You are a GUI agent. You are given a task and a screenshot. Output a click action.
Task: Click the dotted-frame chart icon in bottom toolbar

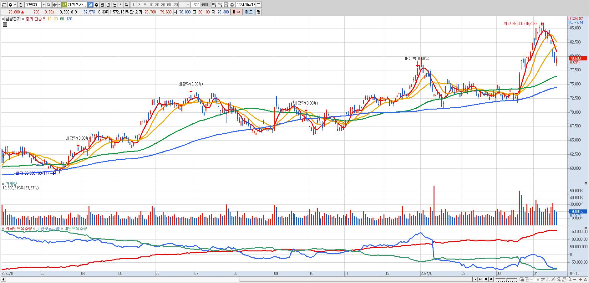pyautogui.click(x=532, y=279)
